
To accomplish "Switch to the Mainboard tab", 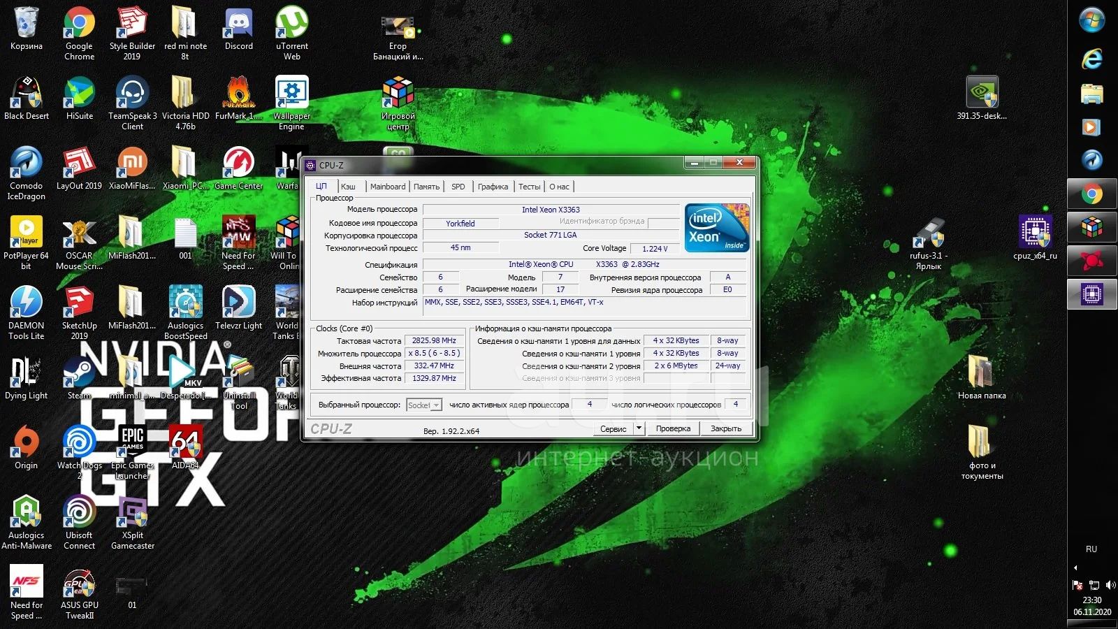I will coord(387,187).
